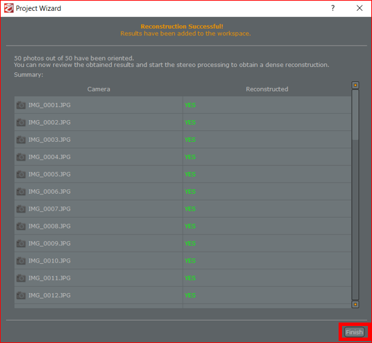Open the help question mark button
This screenshot has height=343, width=372.
click(x=333, y=8)
